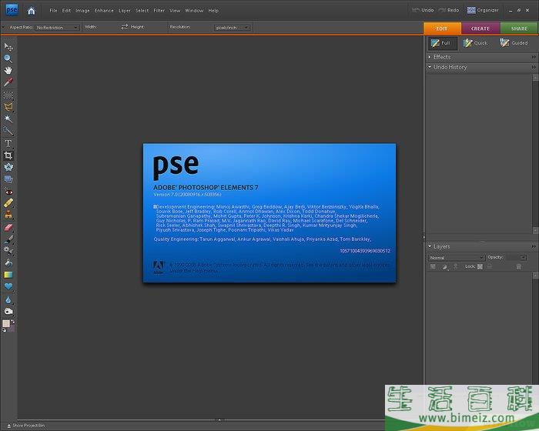Open the Image menu

pyautogui.click(x=82, y=11)
